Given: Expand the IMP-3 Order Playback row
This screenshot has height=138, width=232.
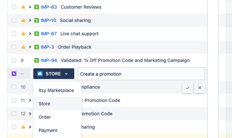Looking at the screenshot, I should tap(30, 47).
